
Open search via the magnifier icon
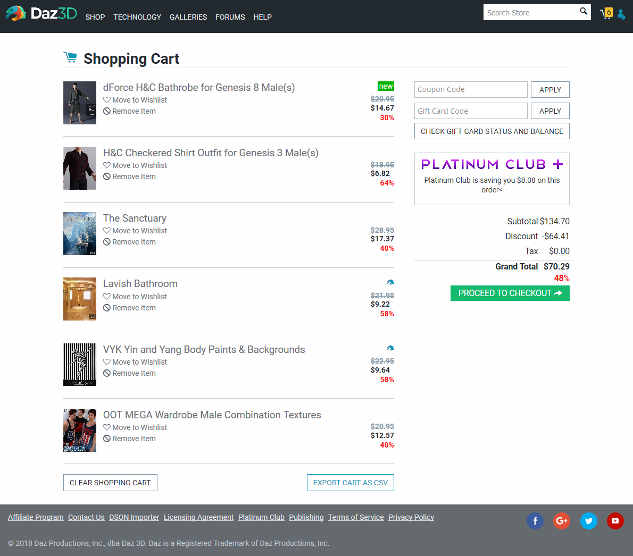tap(583, 12)
